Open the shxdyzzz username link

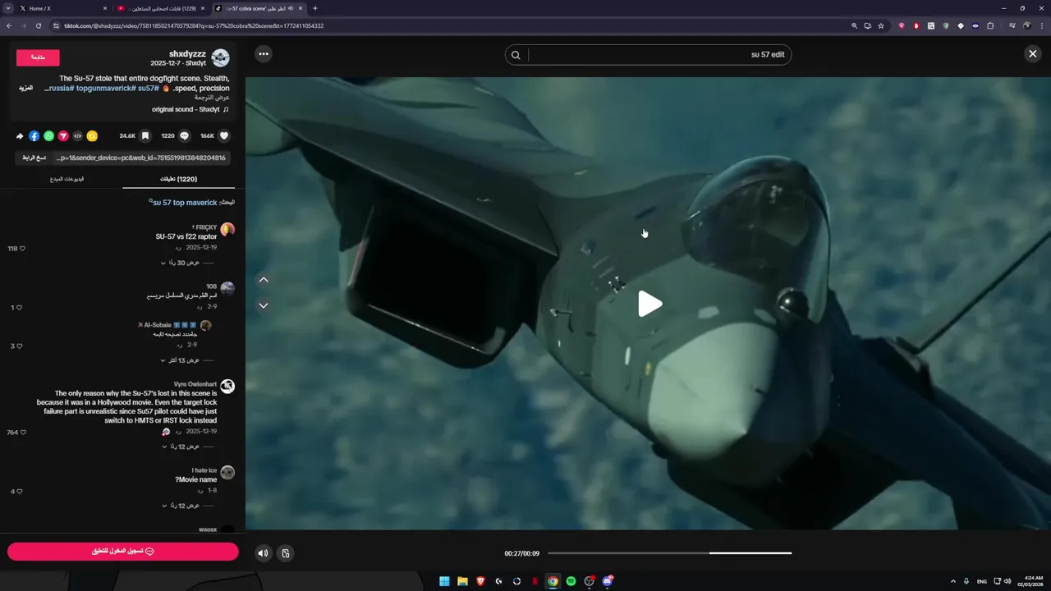pyautogui.click(x=187, y=53)
